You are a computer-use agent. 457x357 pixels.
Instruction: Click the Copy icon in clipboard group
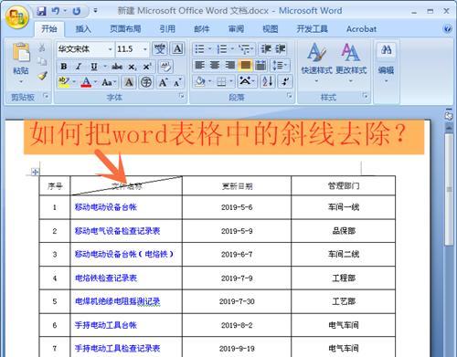point(42,61)
